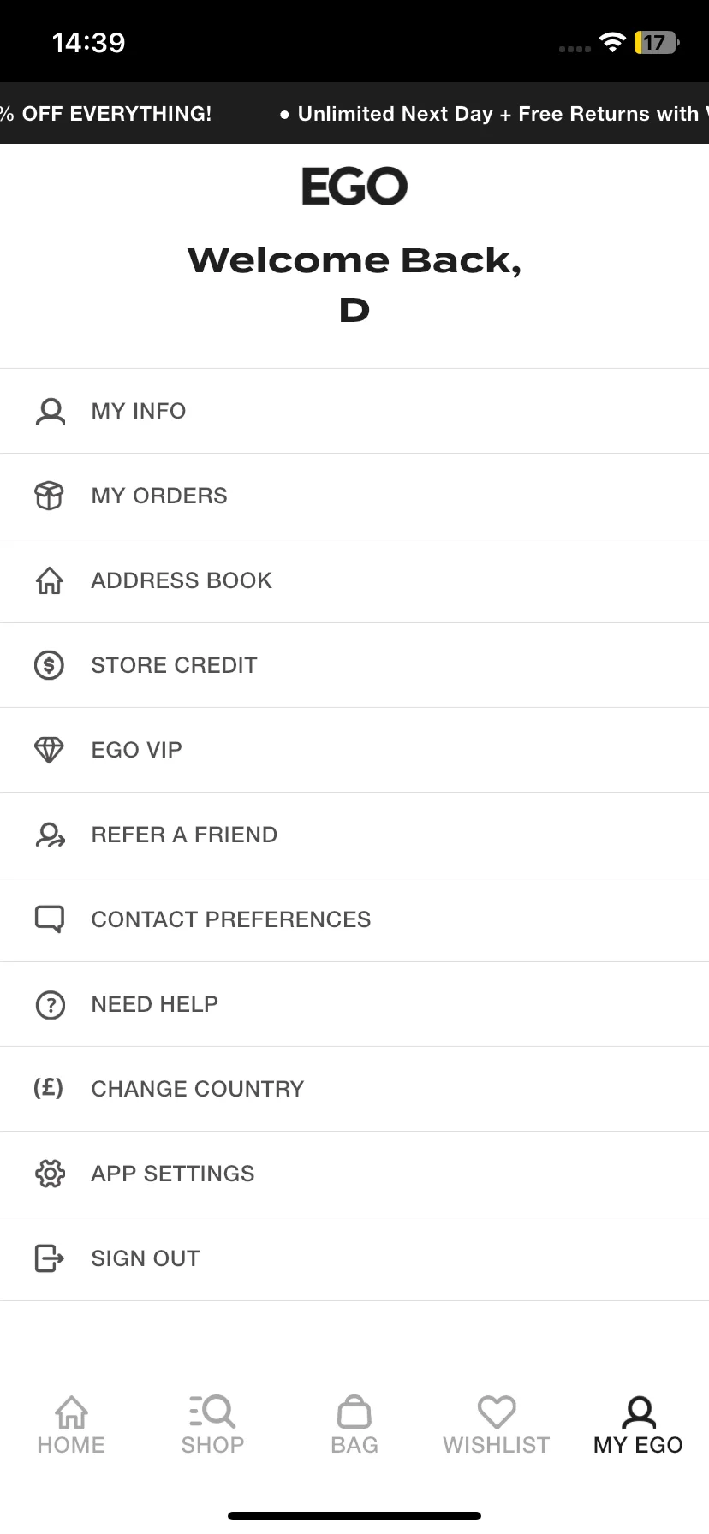Go to the Bag tab

tap(354, 1425)
